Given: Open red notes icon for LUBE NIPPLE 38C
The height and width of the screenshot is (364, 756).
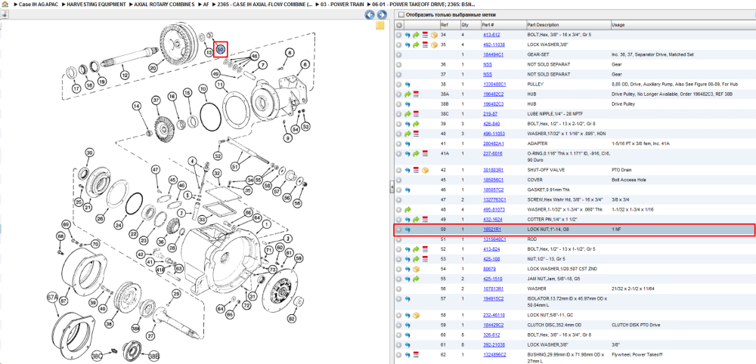Looking at the screenshot, I should pos(417,114).
